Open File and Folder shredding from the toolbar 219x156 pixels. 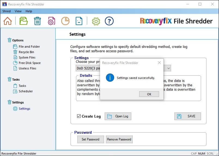(x=23, y=21)
